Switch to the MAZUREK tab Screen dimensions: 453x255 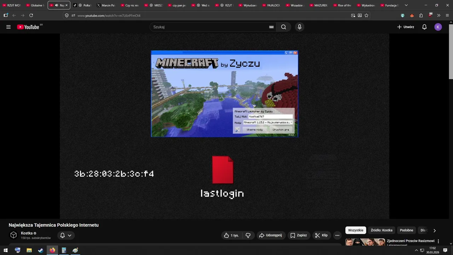click(x=319, y=5)
